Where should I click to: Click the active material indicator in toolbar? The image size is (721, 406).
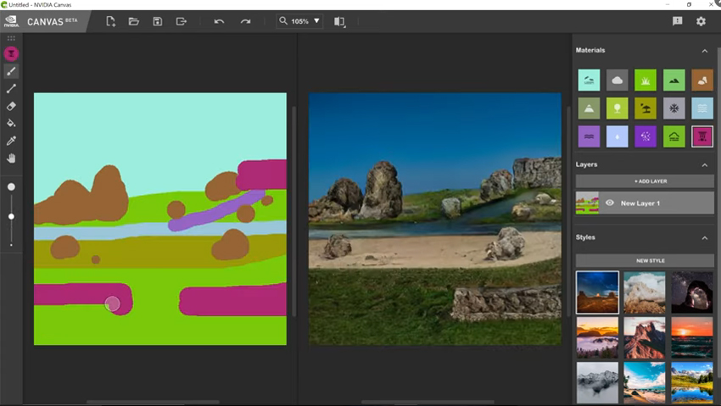point(12,53)
